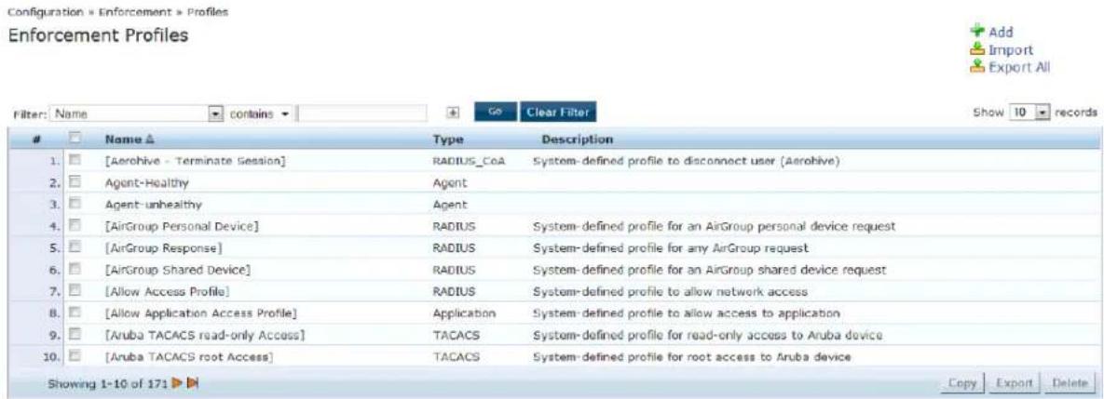Check the Allow Access Profile row checkbox
This screenshot has height=399, width=1104.
point(74,292)
